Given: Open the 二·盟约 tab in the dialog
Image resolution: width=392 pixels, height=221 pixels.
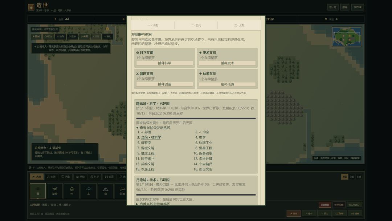Looking at the screenshot, I should pyautogui.click(x=196, y=25).
